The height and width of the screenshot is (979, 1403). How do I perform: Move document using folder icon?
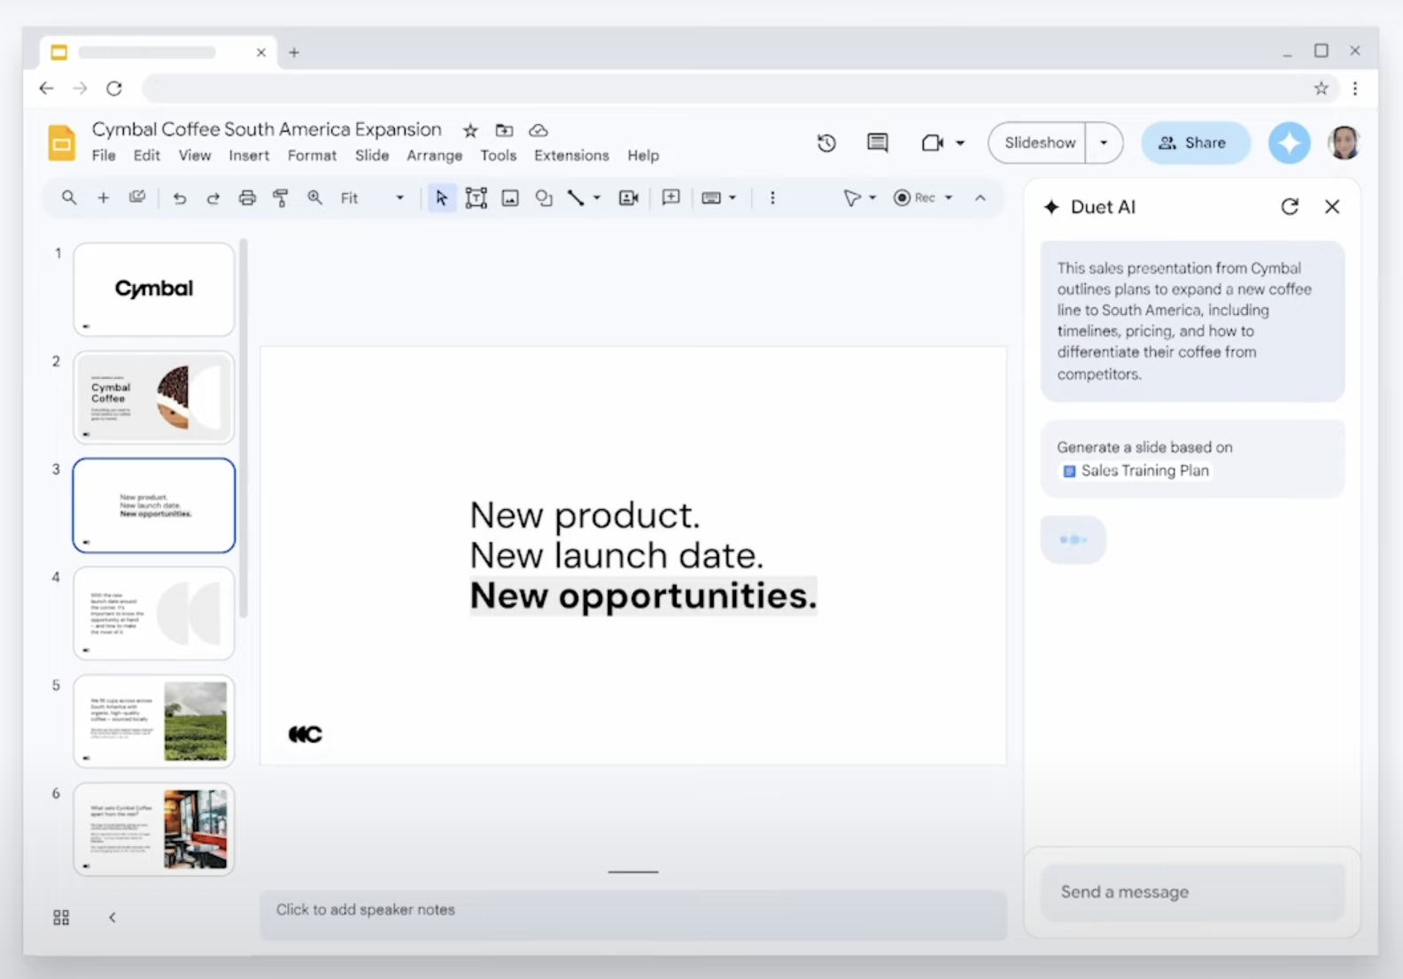tap(504, 130)
